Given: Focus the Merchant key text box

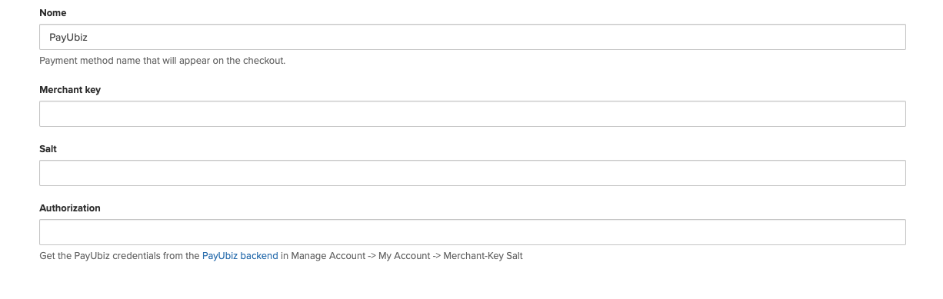Looking at the screenshot, I should (472, 114).
